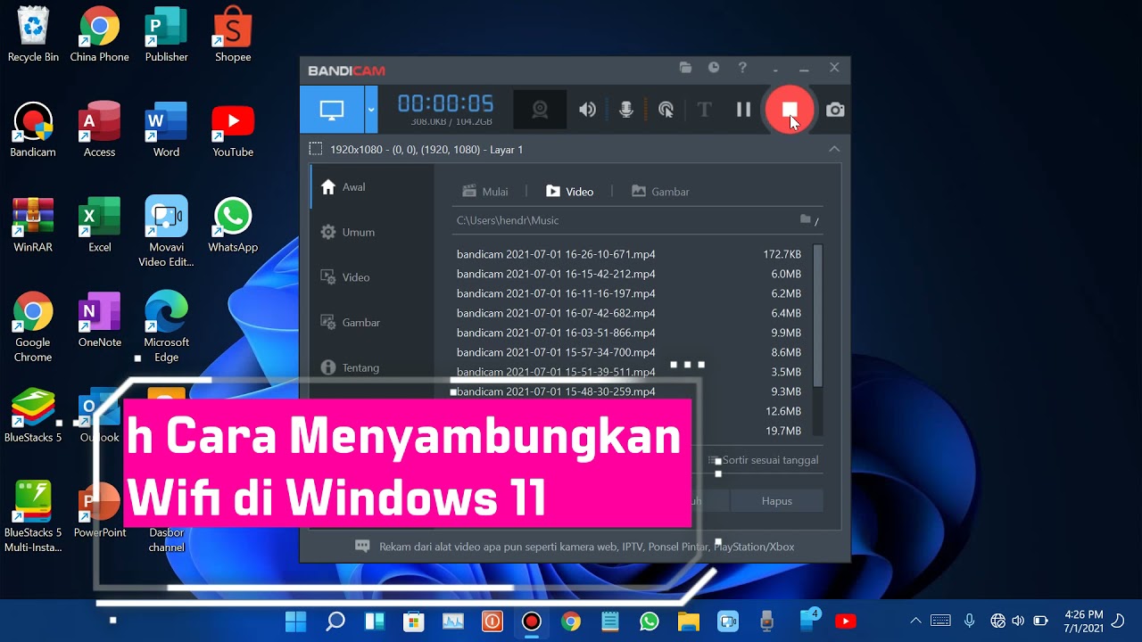
Task: Open Microsoft Store from the taskbar
Action: (x=414, y=621)
